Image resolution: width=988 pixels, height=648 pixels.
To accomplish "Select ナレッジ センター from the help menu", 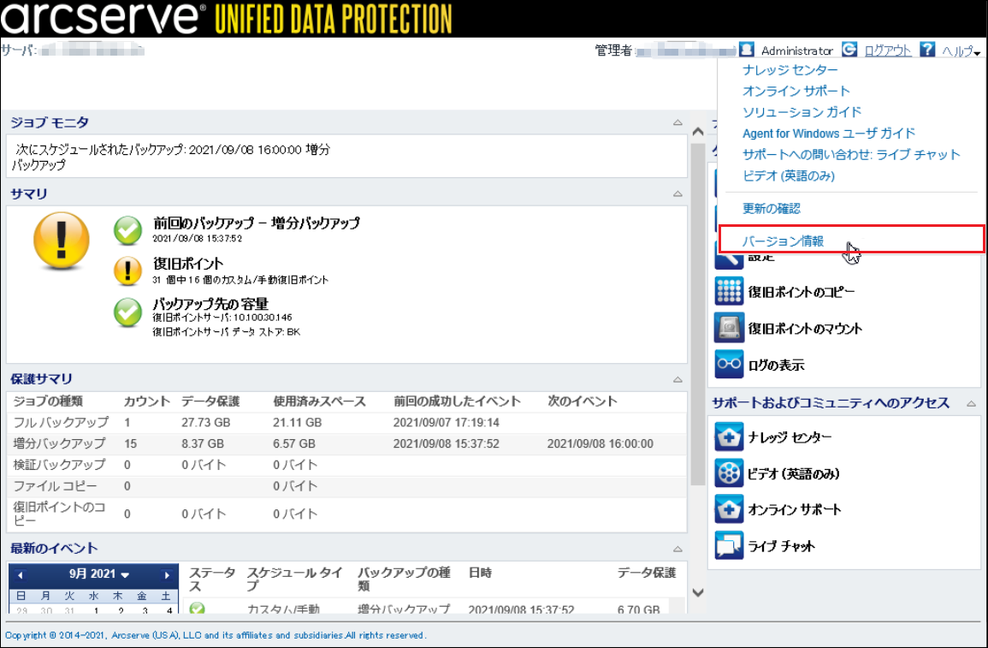I will pyautogui.click(x=790, y=70).
